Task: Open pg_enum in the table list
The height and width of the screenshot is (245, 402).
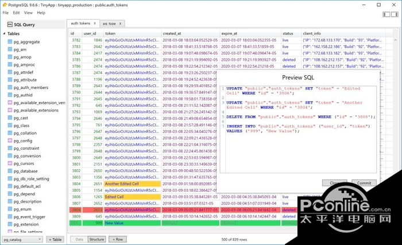Action: 22,209
